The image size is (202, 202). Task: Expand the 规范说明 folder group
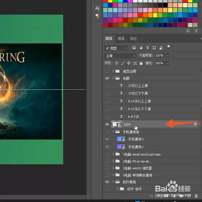113,71
